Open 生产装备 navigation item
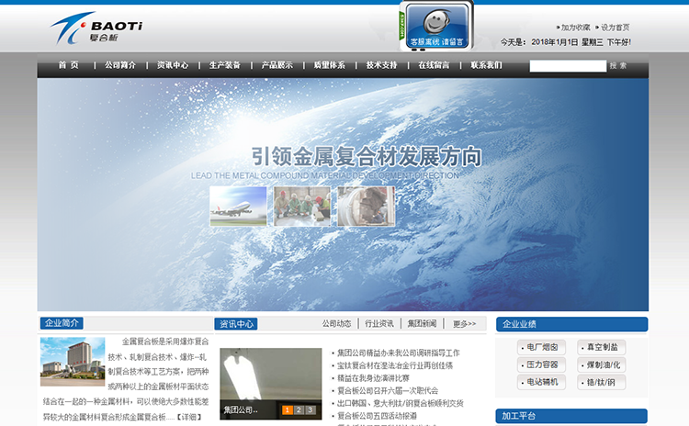The width and height of the screenshot is (689, 426). click(x=224, y=65)
